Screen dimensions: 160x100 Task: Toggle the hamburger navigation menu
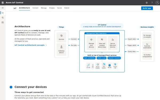point(3,8)
